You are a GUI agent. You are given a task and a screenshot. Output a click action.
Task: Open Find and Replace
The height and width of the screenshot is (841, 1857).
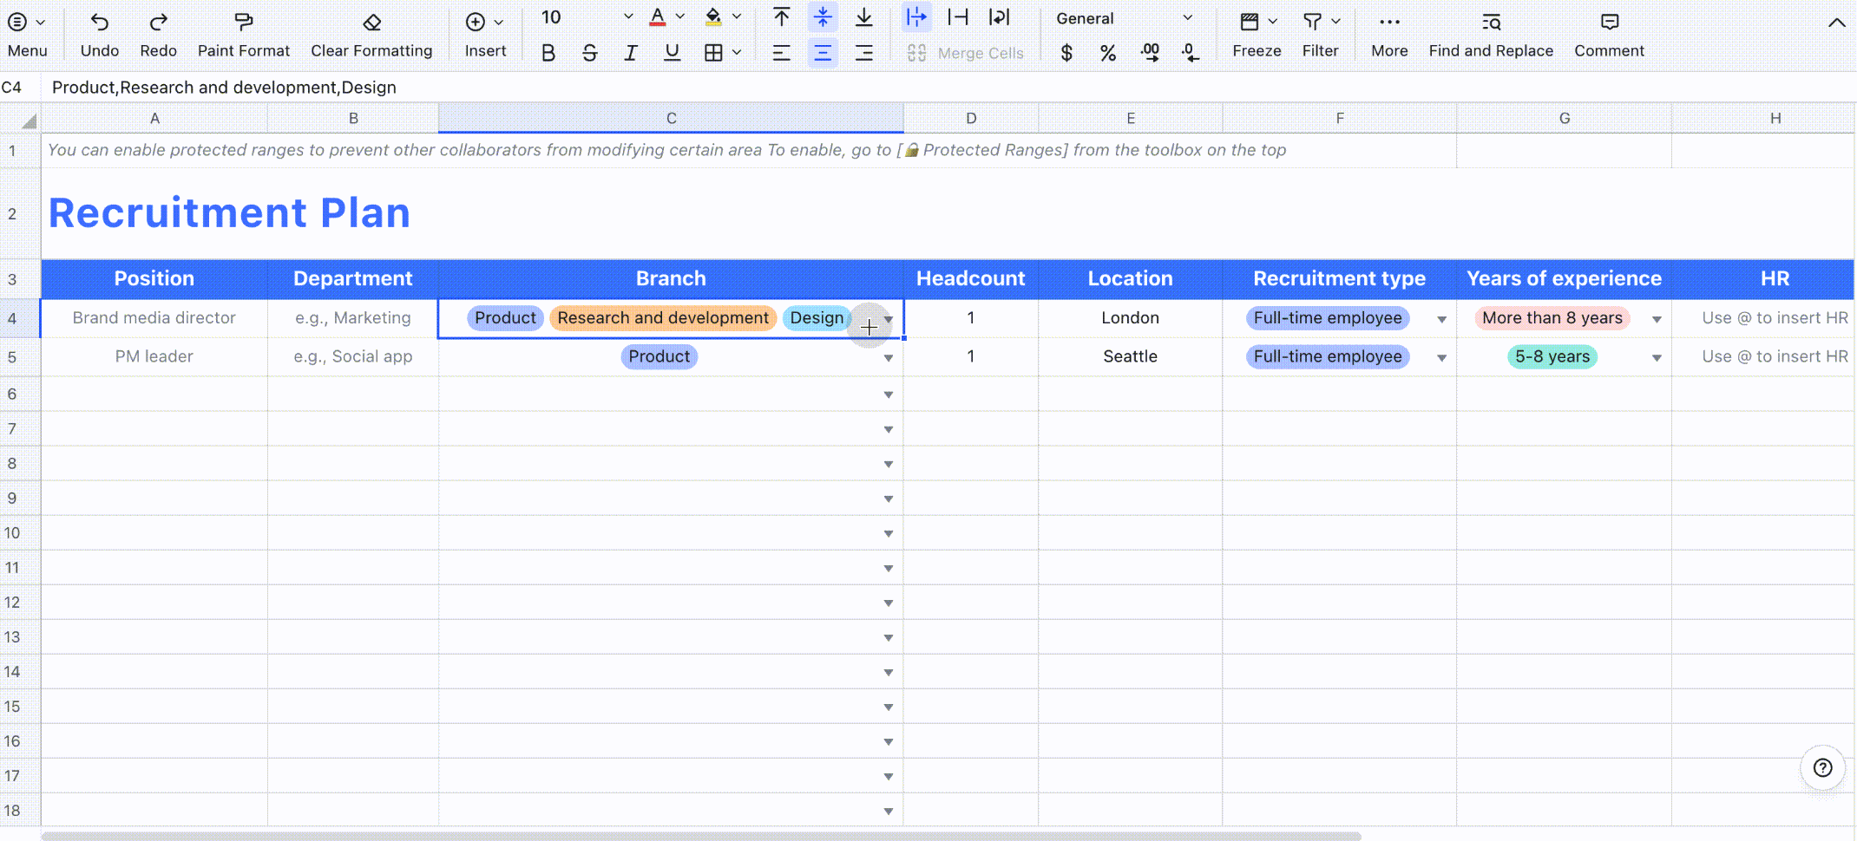point(1491,33)
